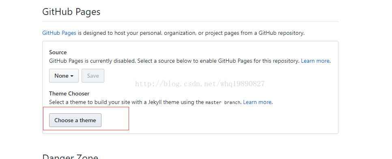Viewport: 392px width, 159px height.
Task: Open Learn more link in Source section
Action: (315, 61)
